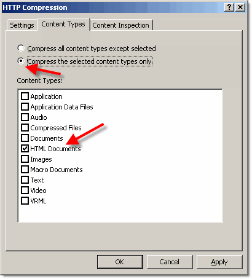This screenshot has width=252, height=279.
Task: Click the Apply button
Action: (219, 262)
